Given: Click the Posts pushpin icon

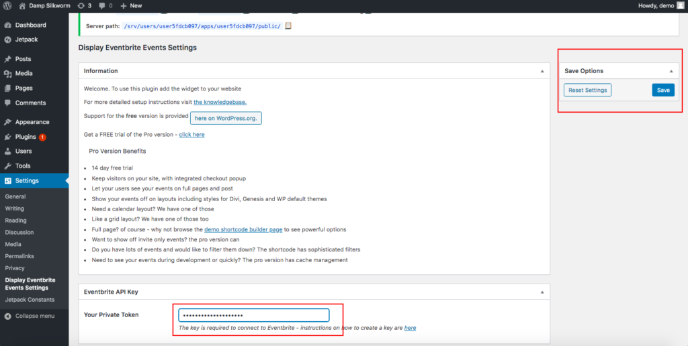Looking at the screenshot, I should (7, 59).
